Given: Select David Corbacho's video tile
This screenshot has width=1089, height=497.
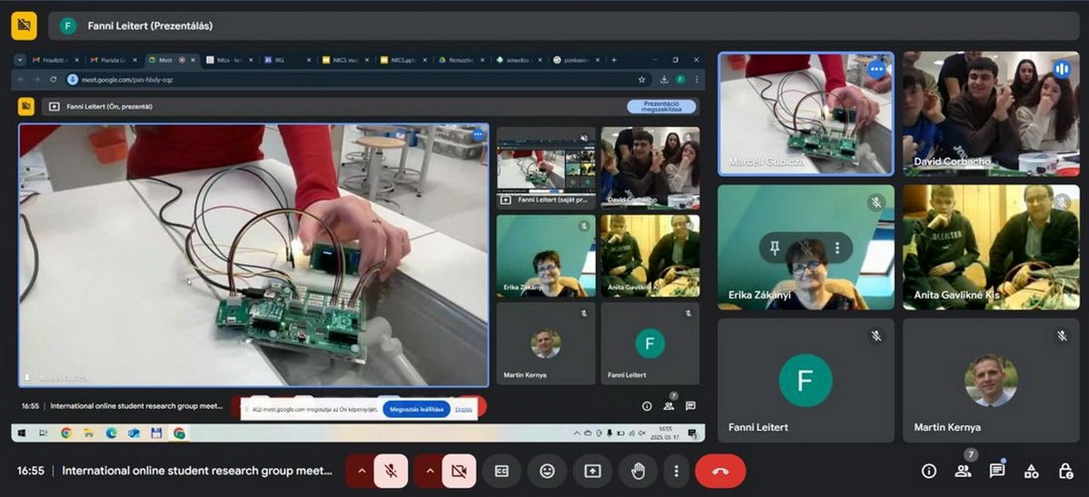Looking at the screenshot, I should (990, 113).
